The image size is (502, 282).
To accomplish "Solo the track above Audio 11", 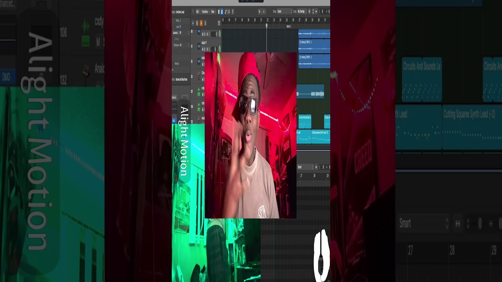I will (x=205, y=34).
